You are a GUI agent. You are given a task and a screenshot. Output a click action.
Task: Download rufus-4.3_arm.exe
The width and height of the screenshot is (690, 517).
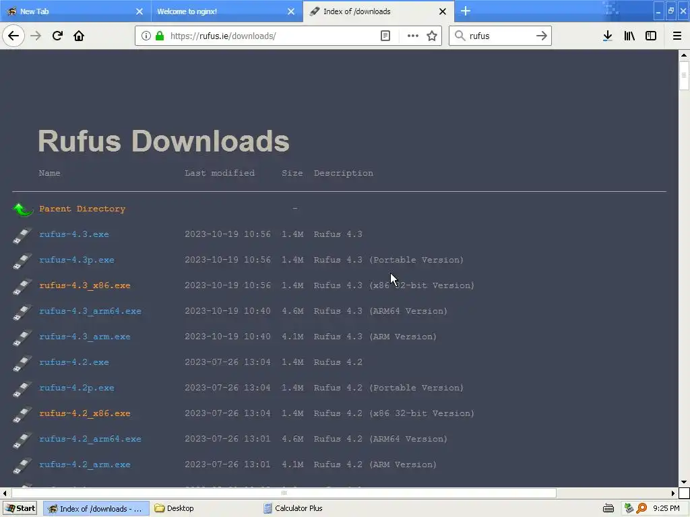pyautogui.click(x=85, y=337)
